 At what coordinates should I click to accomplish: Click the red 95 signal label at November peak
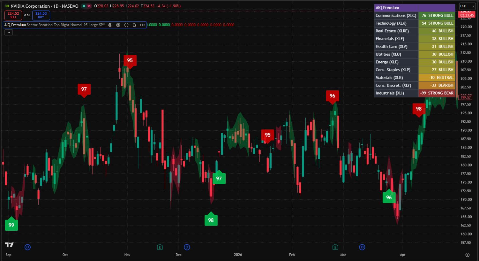click(x=130, y=61)
